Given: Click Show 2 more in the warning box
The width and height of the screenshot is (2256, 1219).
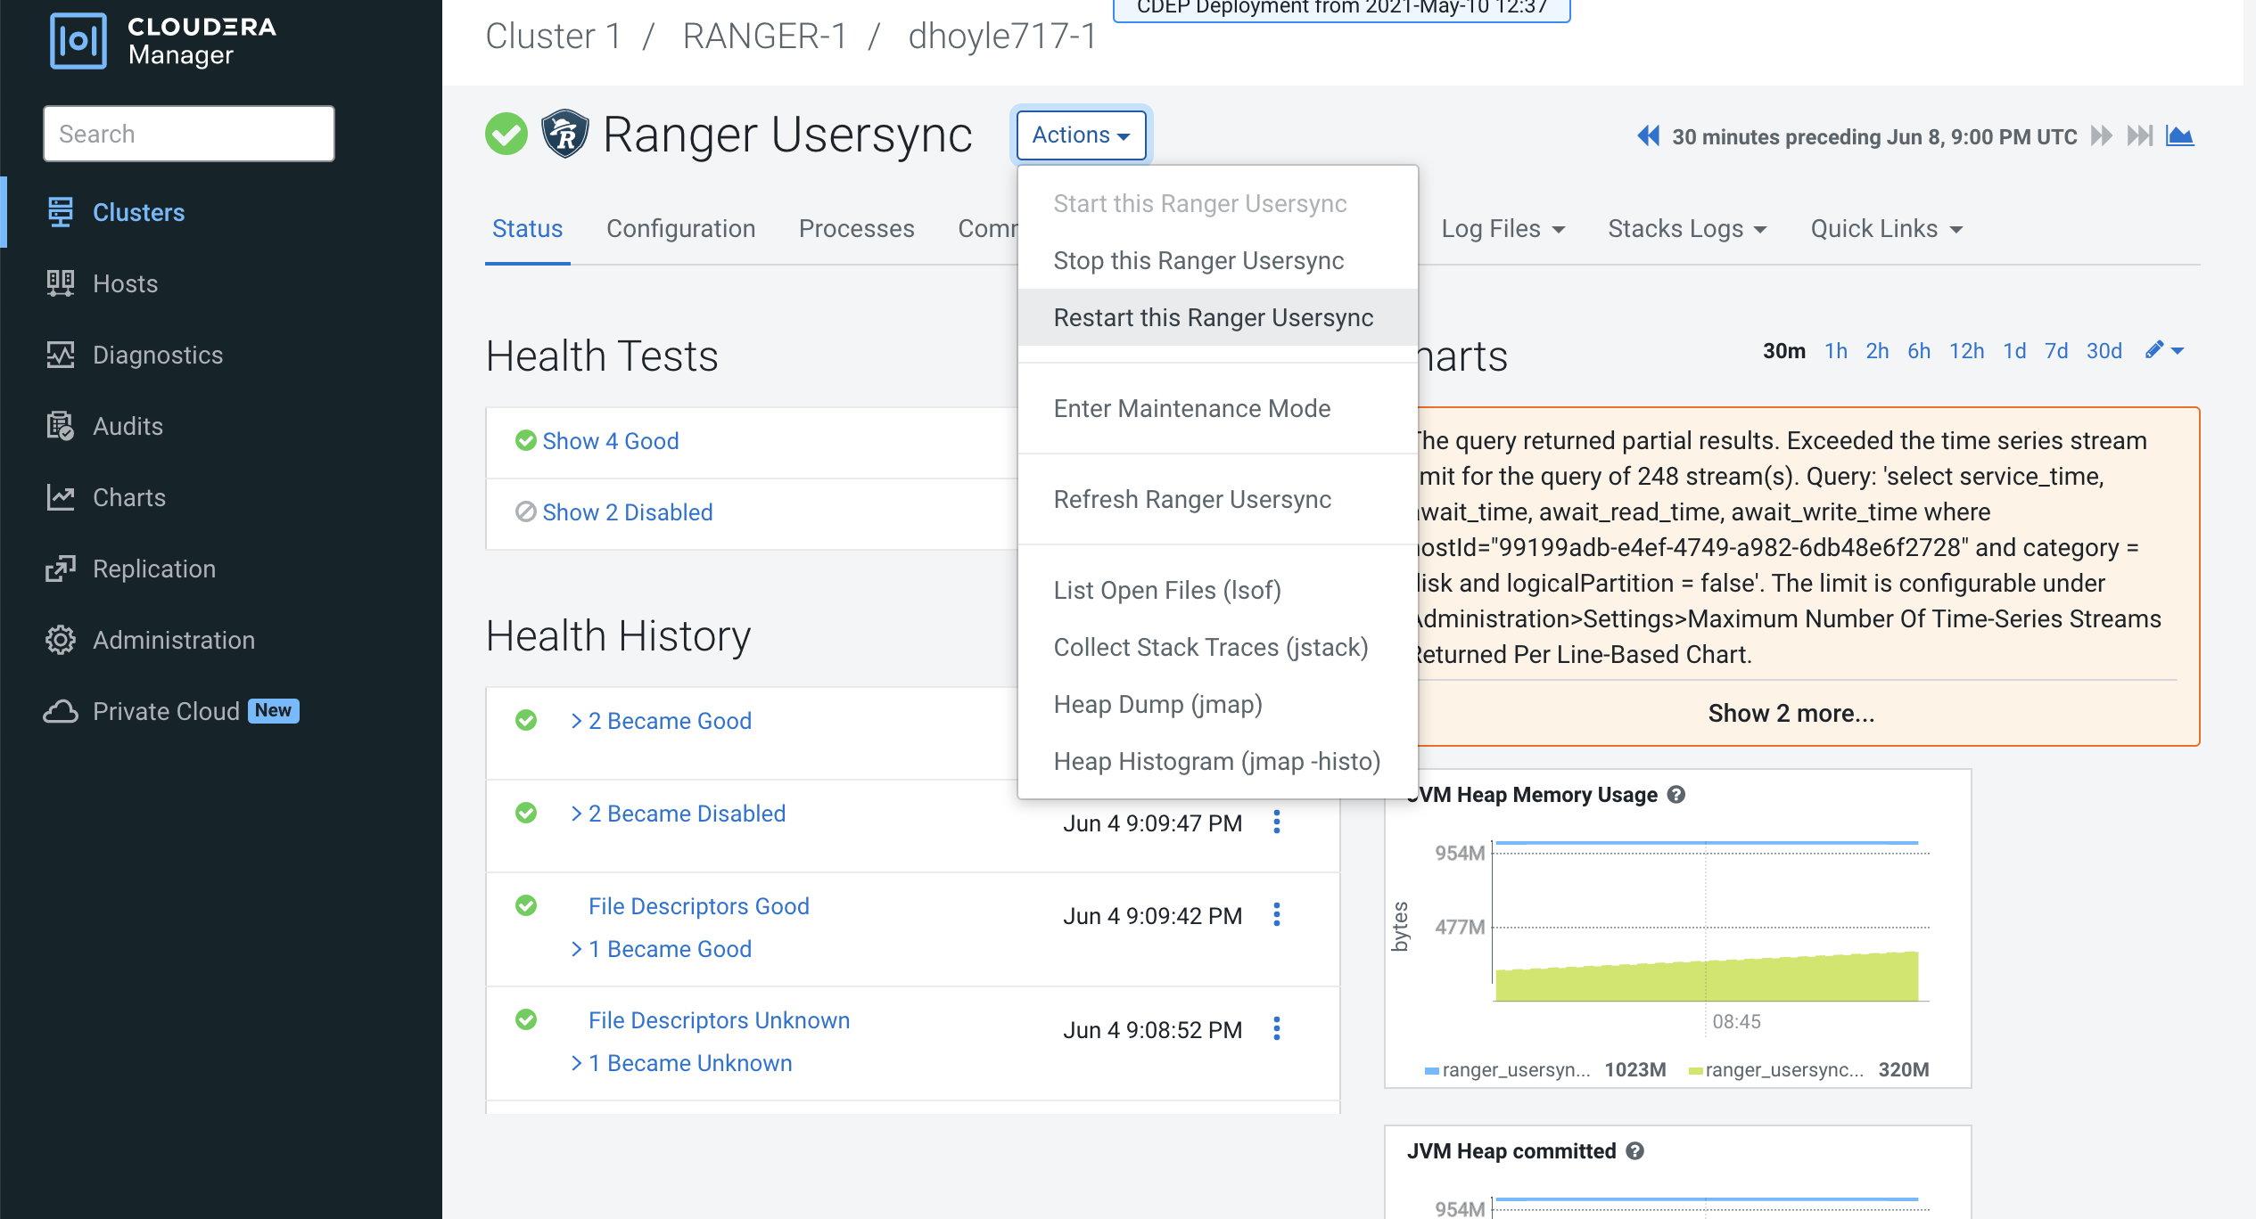Looking at the screenshot, I should 1791,713.
